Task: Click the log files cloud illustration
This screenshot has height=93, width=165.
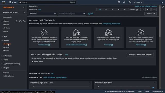Action: click(109, 32)
